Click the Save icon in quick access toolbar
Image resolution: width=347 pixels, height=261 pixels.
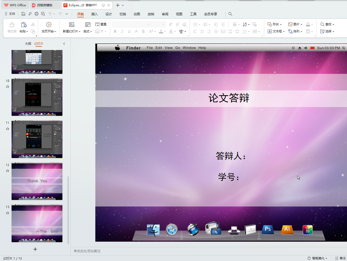pos(23,14)
